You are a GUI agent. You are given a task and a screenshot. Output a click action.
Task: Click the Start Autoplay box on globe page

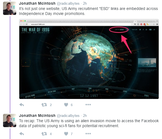coord(26,62)
